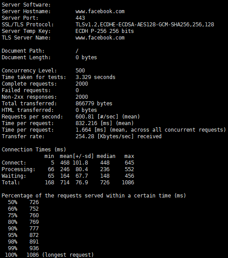Click the Total row max value 1086
The image size is (228, 258).
pyautogui.click(x=128, y=183)
